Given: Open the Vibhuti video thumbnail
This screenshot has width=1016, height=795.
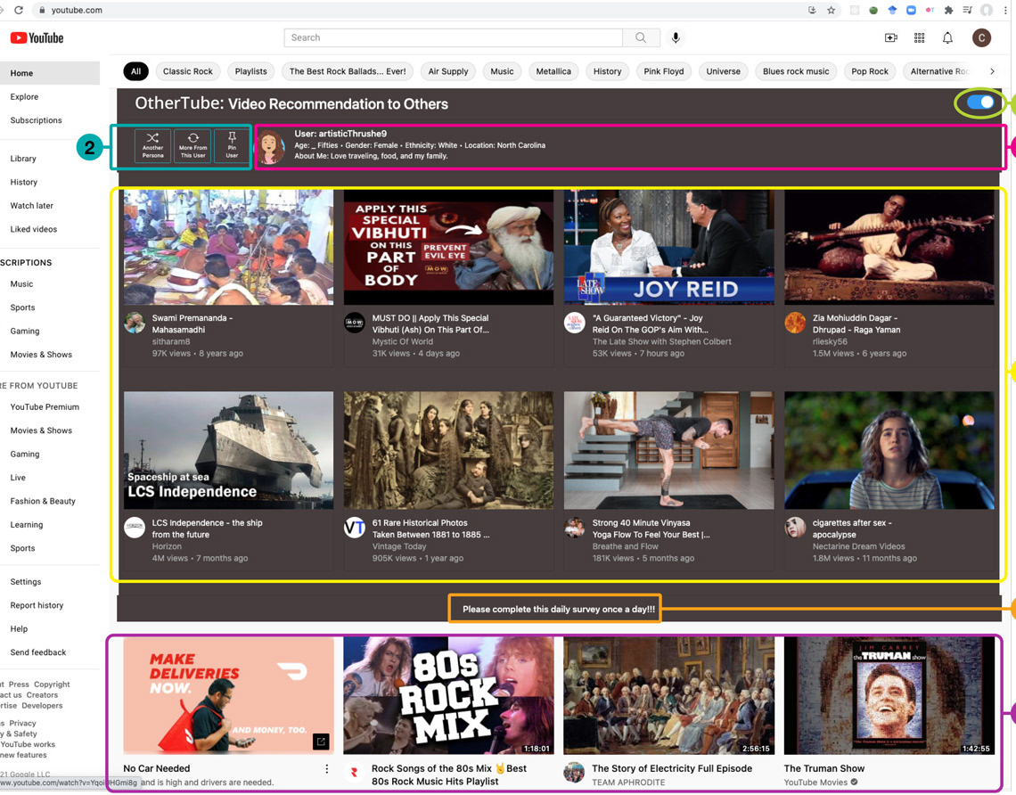Looking at the screenshot, I should click(448, 247).
